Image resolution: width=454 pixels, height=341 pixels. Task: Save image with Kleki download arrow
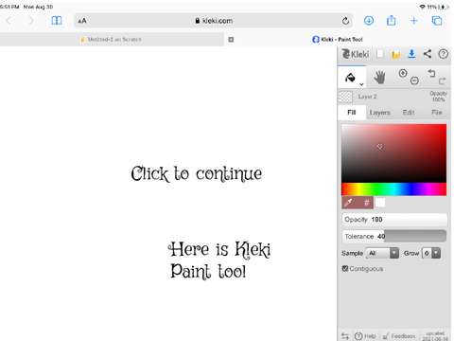coord(411,54)
